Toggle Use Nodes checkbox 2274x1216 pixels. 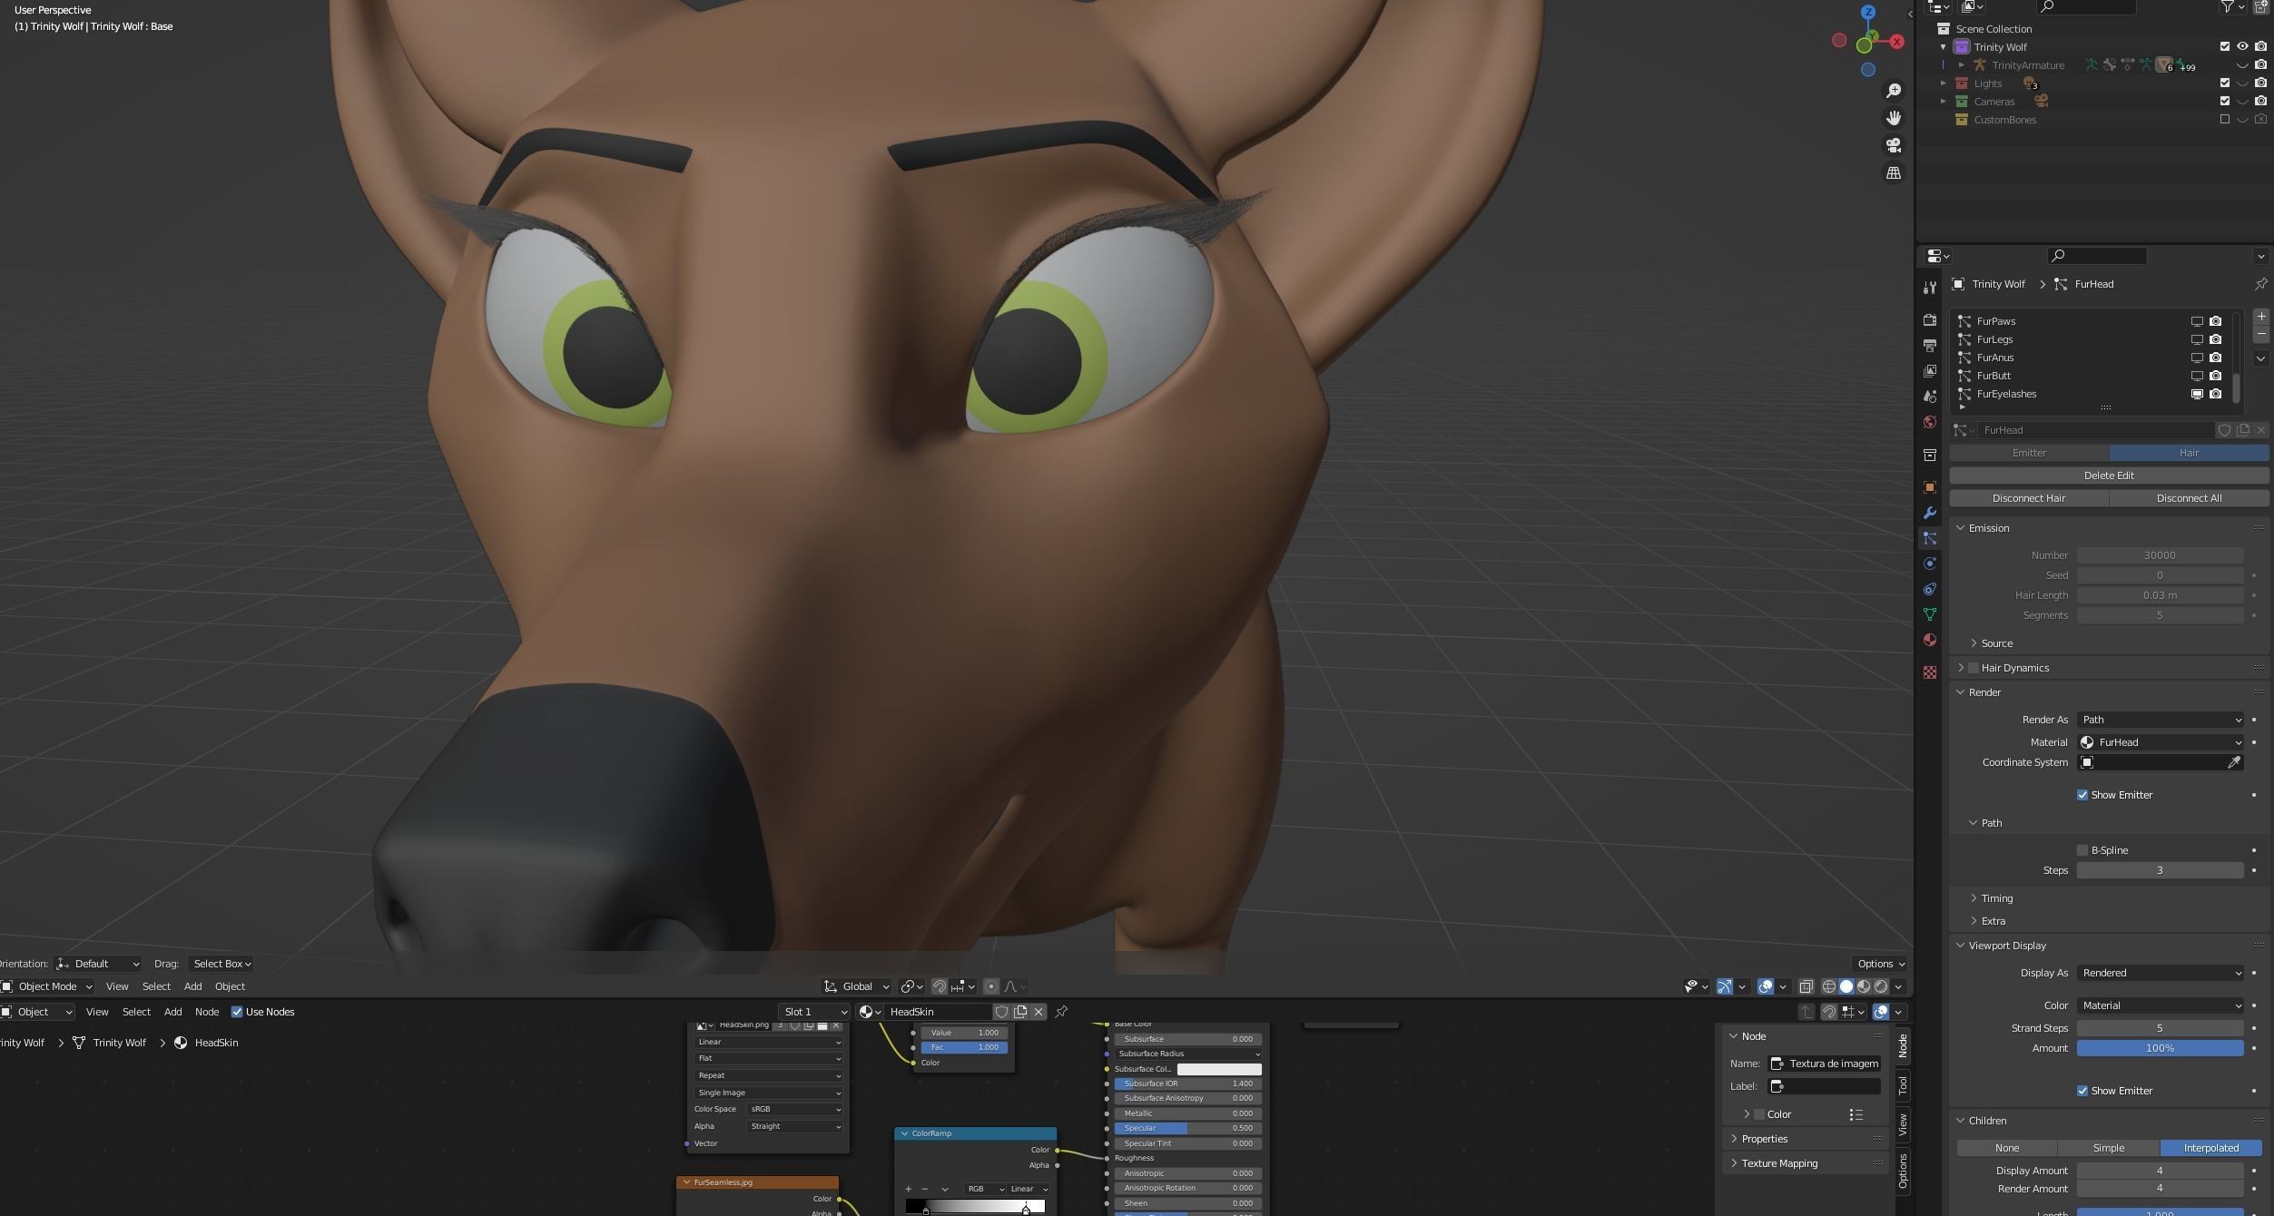[x=237, y=1012]
